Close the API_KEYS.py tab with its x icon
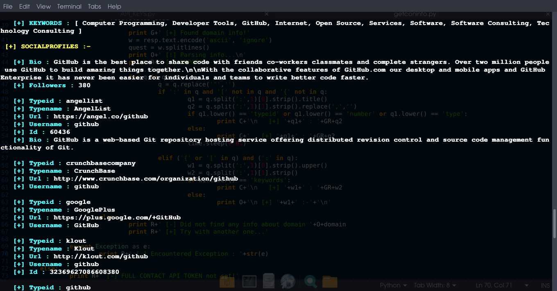557x291 pixels. [266, 14]
